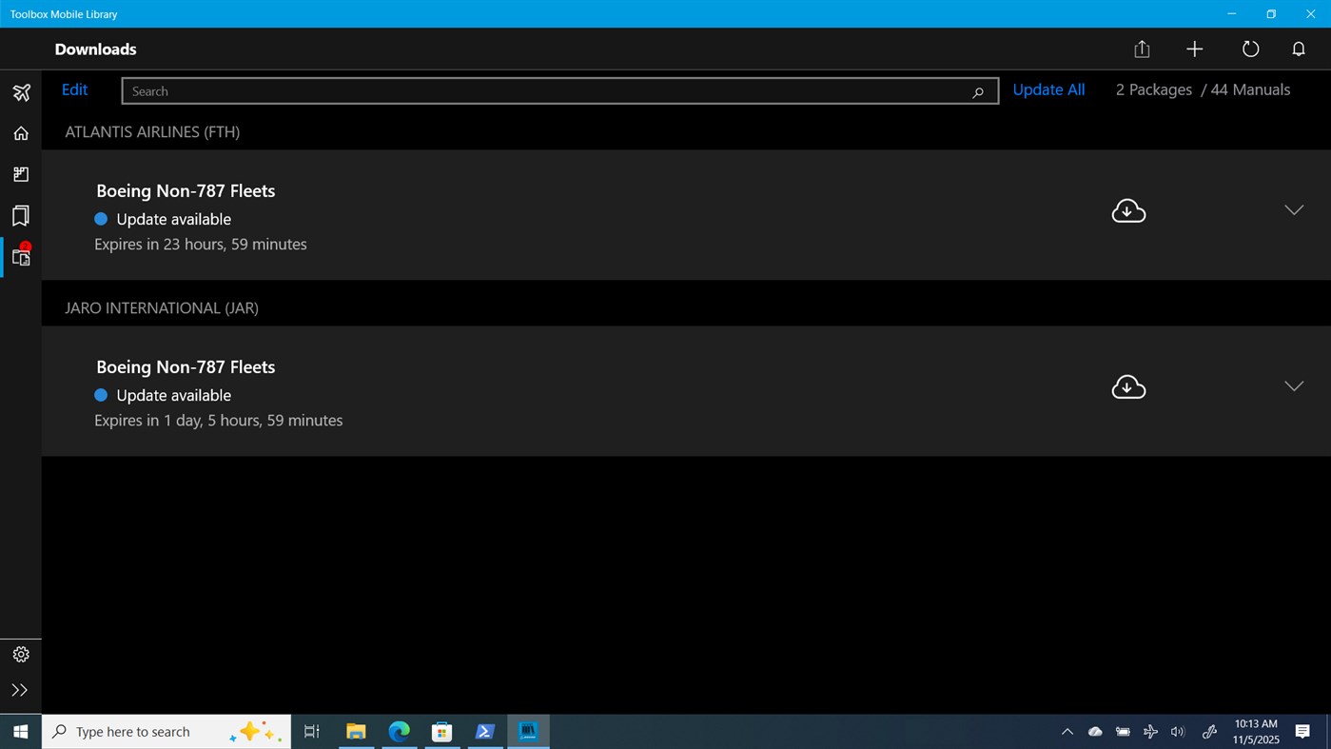This screenshot has width=1331, height=749.
Task: Download the Jaro International Boeing Non-787 package
Action: pos(1128,386)
